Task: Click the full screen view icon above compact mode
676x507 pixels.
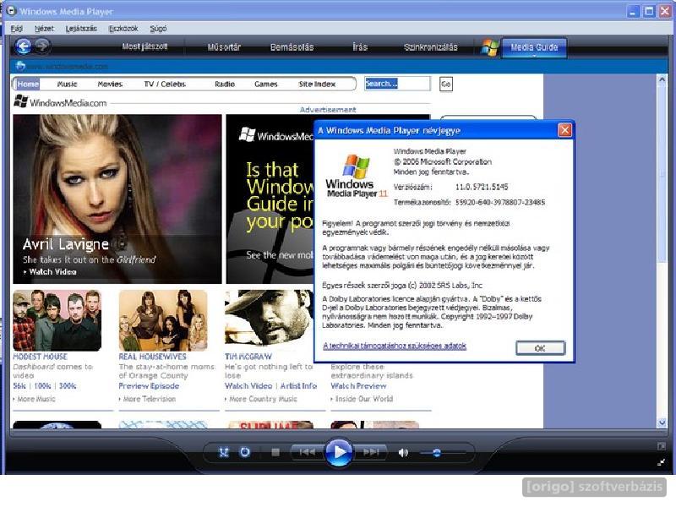Action: [662, 446]
